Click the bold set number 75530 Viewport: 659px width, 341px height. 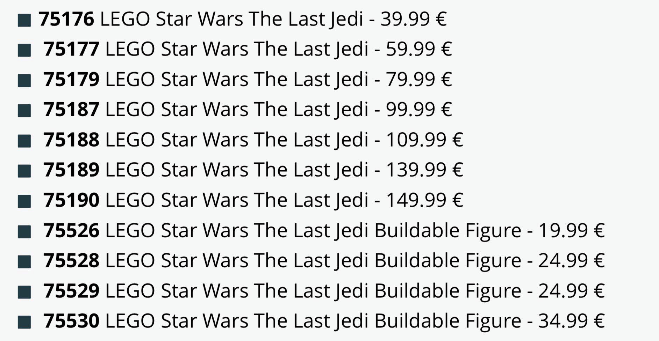[x=71, y=321]
